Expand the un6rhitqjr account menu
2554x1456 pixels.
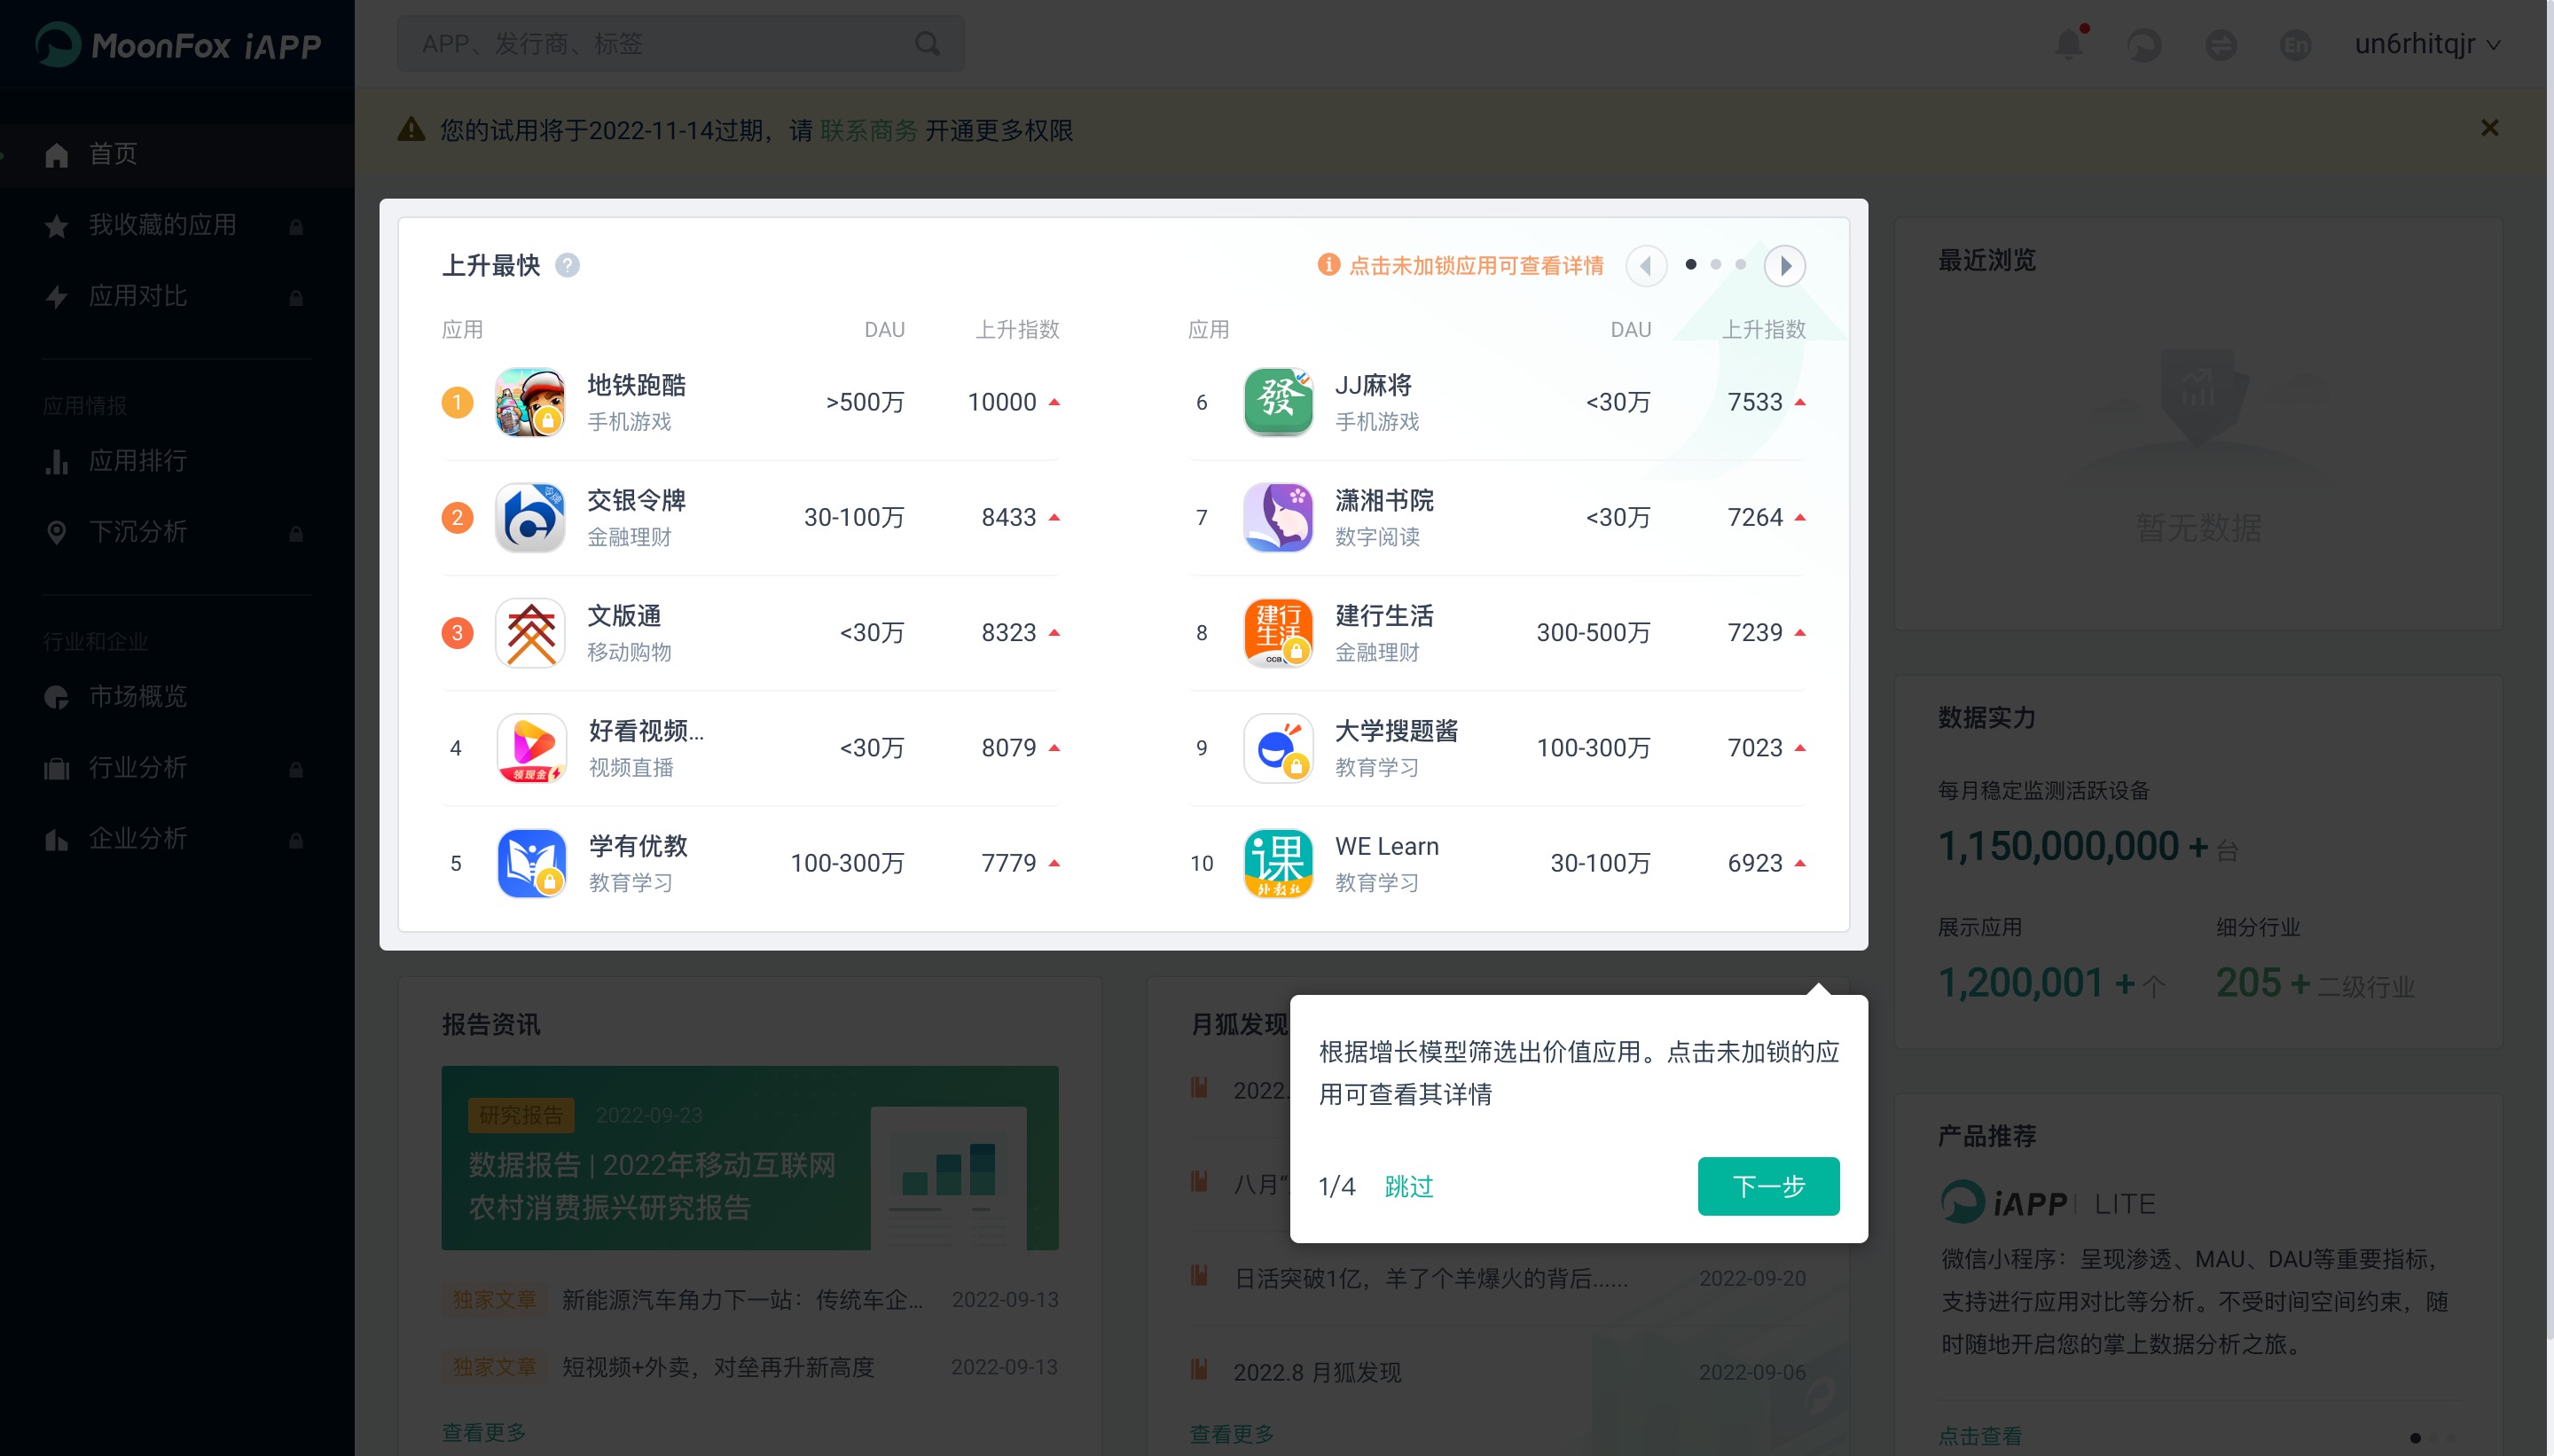[x=2427, y=44]
